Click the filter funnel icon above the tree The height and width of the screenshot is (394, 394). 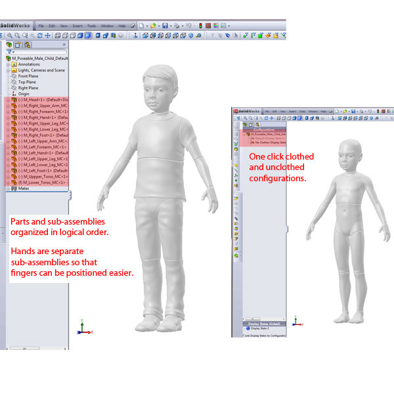point(9,51)
